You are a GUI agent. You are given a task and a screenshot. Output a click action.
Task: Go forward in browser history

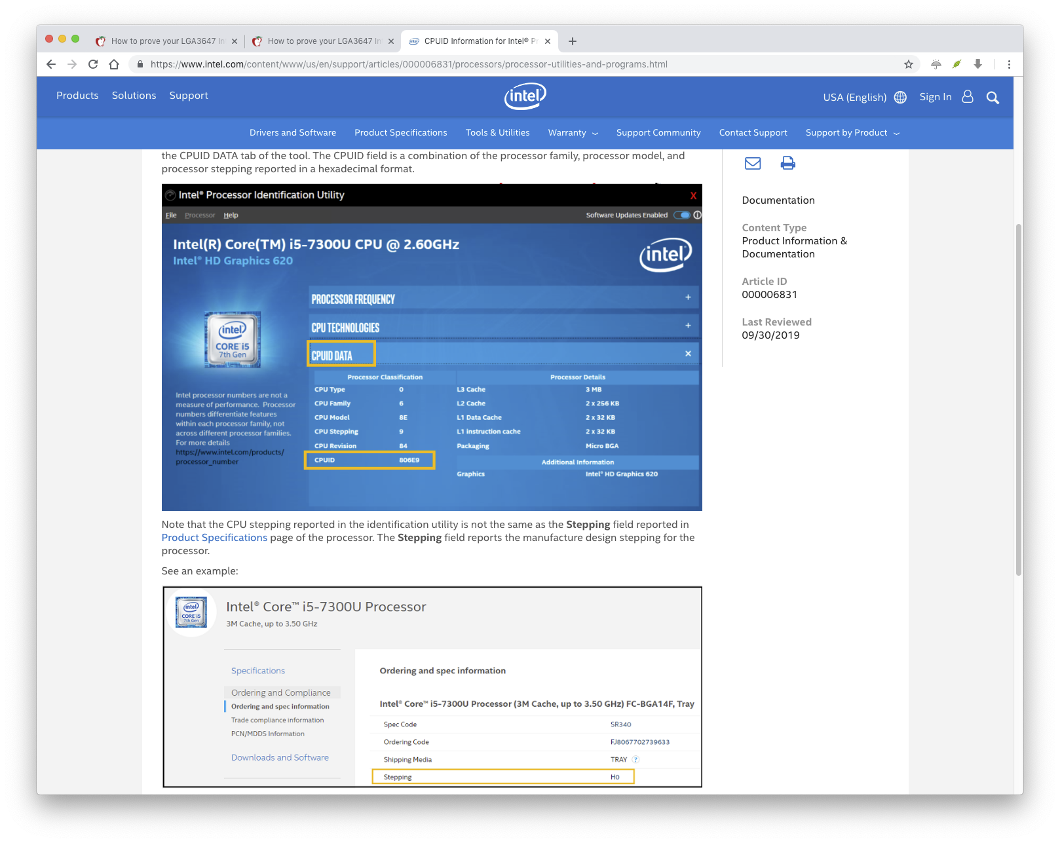(x=72, y=64)
